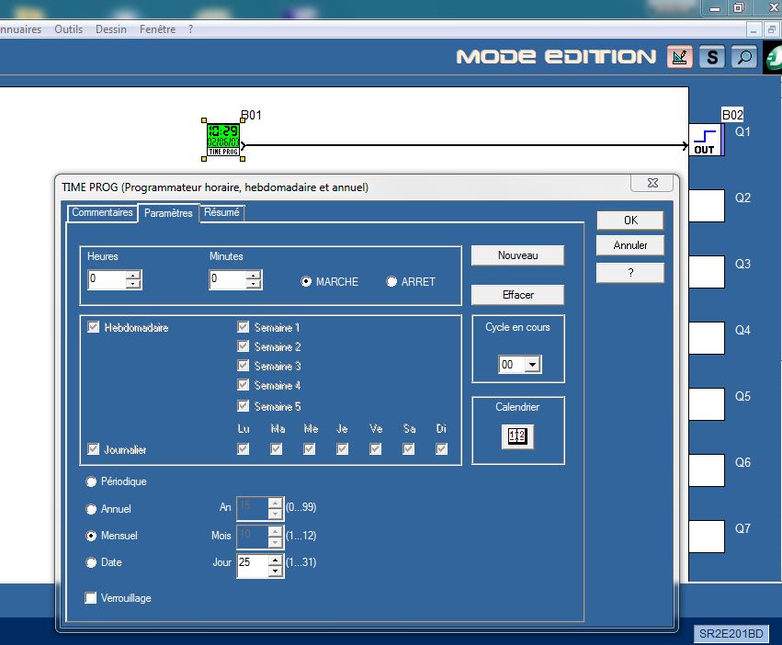Click the empty Q7 output slot
Viewport: 782px width, 645px height.
coord(707,537)
